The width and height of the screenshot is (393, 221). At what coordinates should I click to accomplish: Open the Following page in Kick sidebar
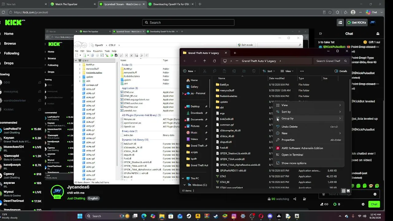(x=11, y=53)
